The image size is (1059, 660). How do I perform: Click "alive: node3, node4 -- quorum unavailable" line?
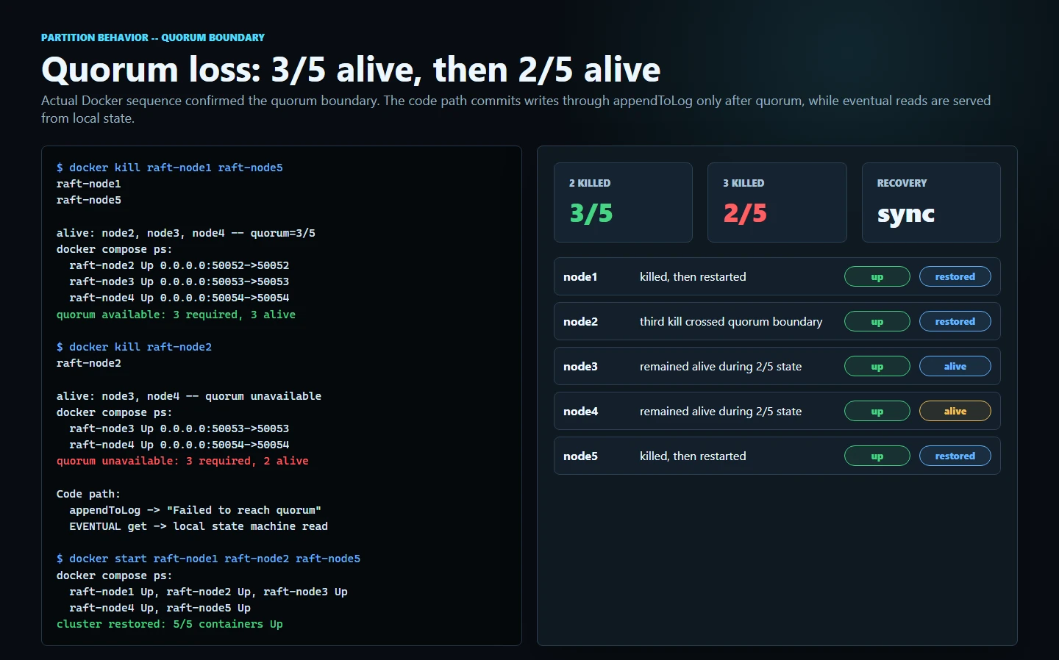[x=189, y=396]
